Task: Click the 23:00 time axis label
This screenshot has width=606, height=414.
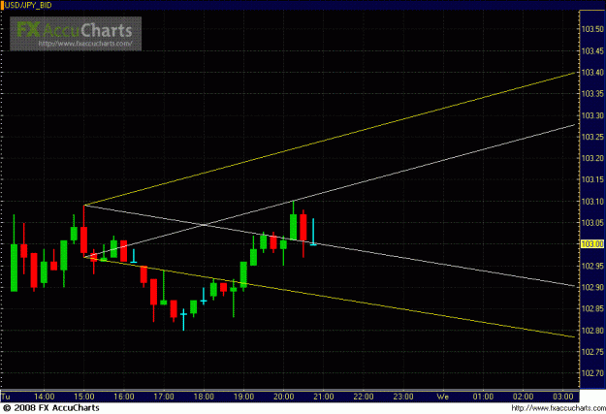Action: pyautogui.click(x=403, y=397)
